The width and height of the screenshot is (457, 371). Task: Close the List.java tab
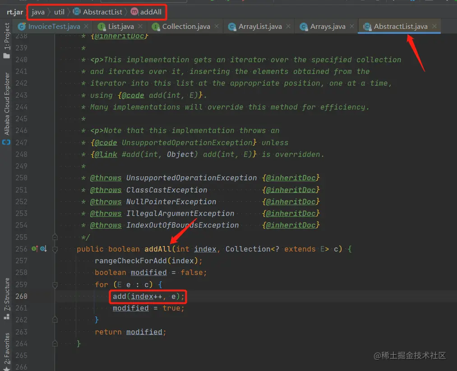tap(140, 26)
